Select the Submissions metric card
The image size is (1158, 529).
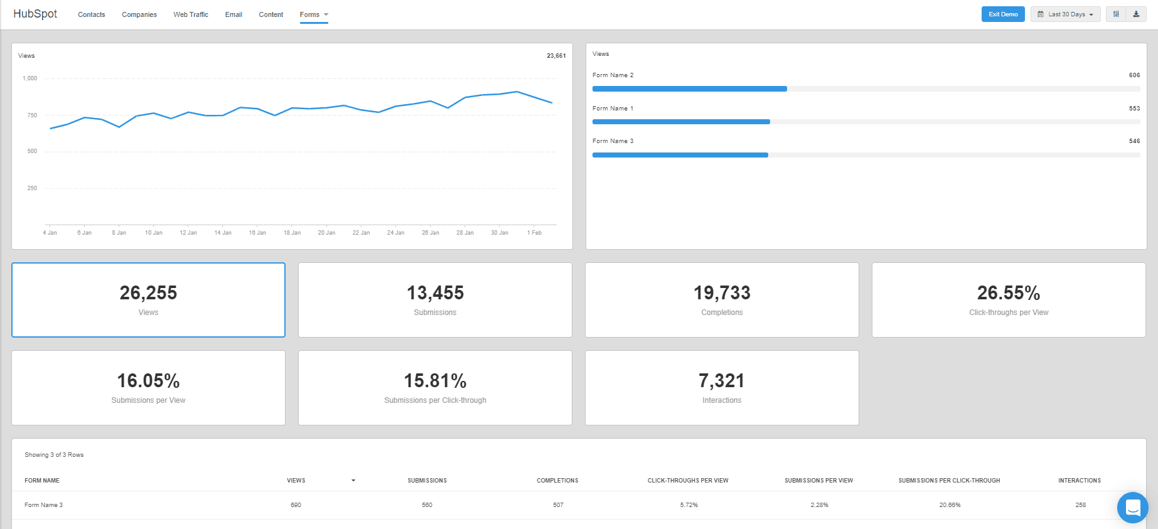click(x=435, y=300)
